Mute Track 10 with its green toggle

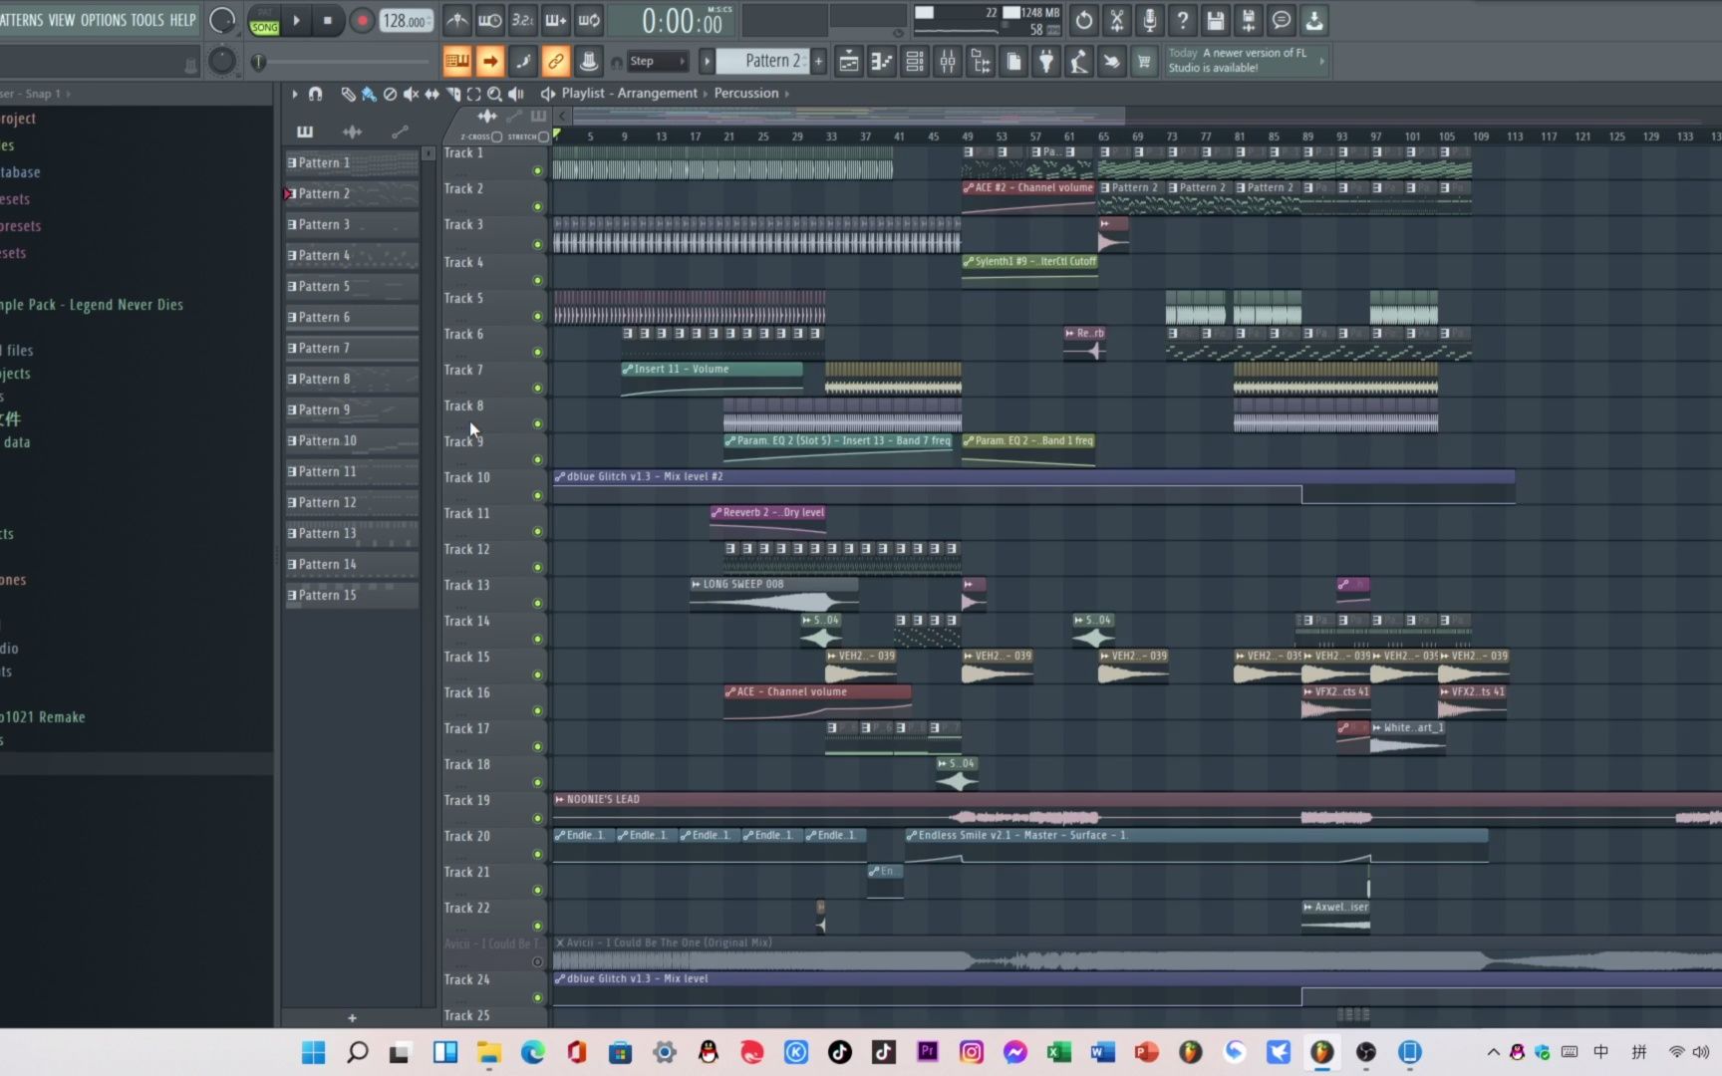pyautogui.click(x=537, y=496)
